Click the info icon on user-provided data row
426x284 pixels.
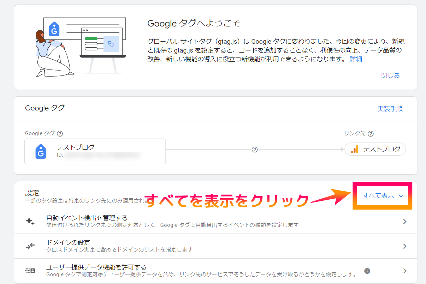367,271
